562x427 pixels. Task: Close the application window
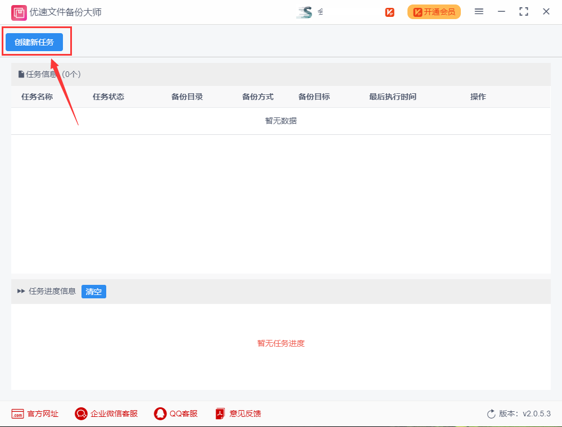click(x=546, y=11)
